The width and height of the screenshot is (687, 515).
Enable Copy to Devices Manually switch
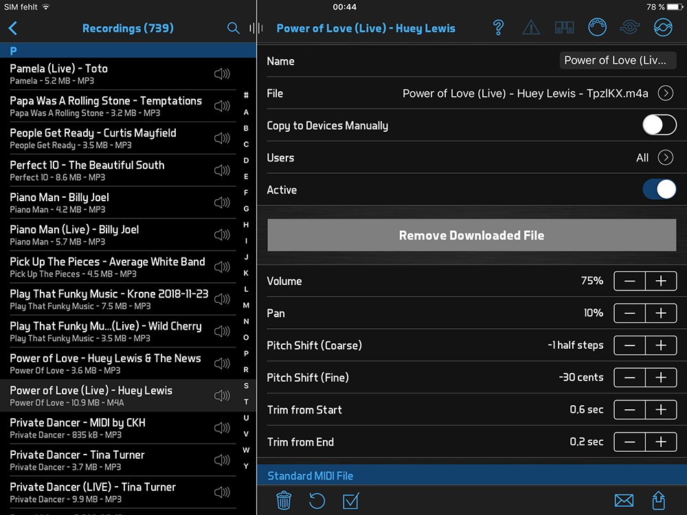pyautogui.click(x=659, y=125)
